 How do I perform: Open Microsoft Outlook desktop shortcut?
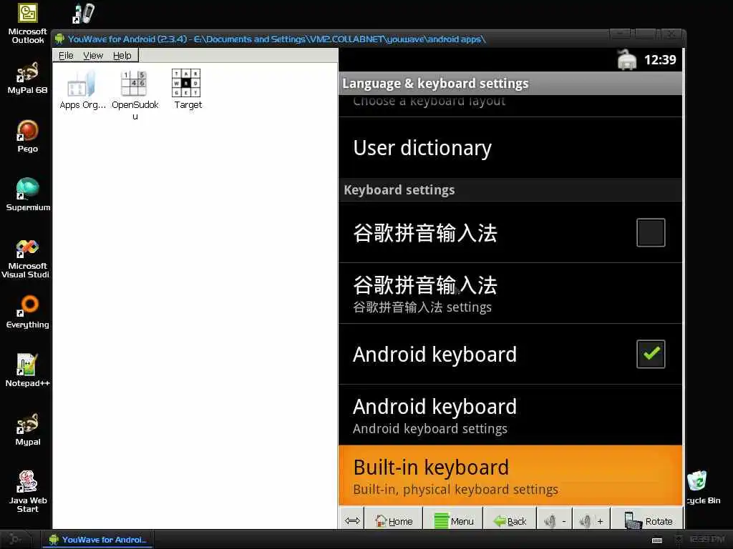tap(28, 24)
